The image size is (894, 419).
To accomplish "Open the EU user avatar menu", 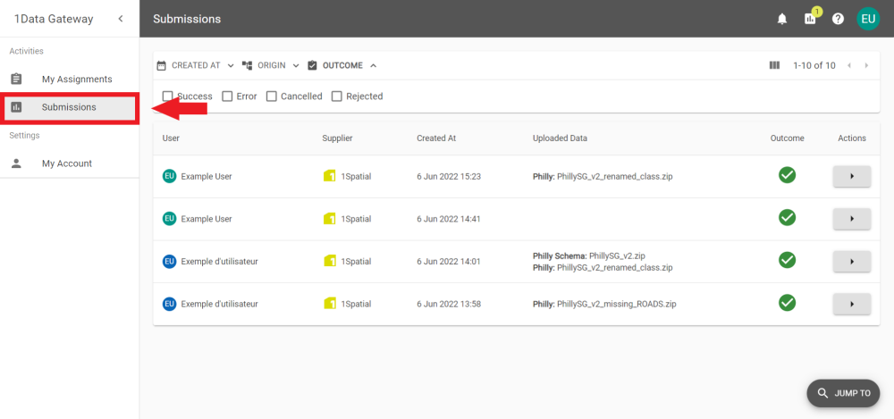I will pos(868,19).
